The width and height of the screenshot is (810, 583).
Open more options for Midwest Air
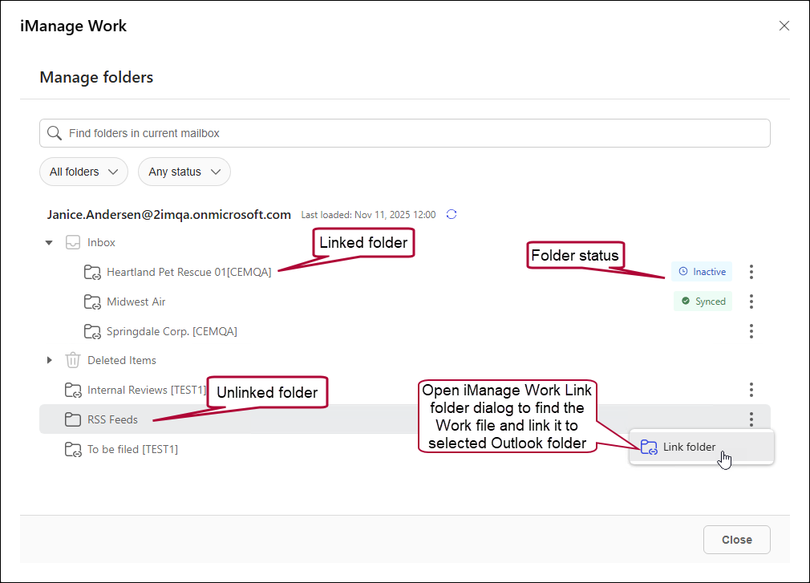pyautogui.click(x=751, y=302)
